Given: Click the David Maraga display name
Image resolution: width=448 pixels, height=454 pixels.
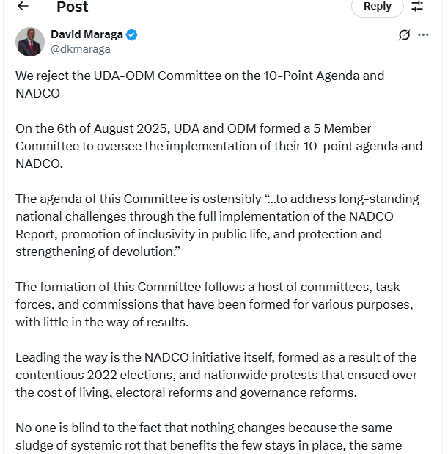Looking at the screenshot, I should [87, 34].
